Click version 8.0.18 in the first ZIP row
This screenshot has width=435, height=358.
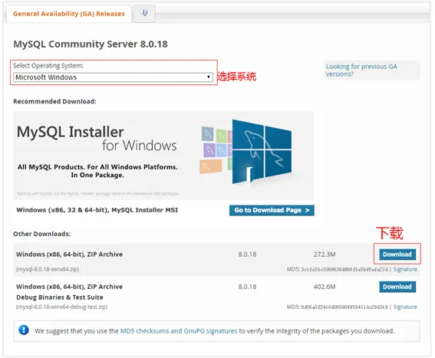[247, 255]
